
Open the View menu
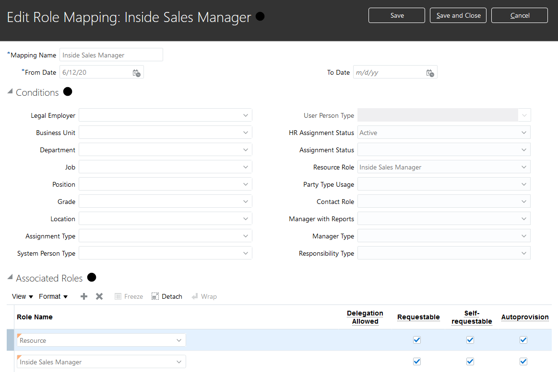pos(22,296)
